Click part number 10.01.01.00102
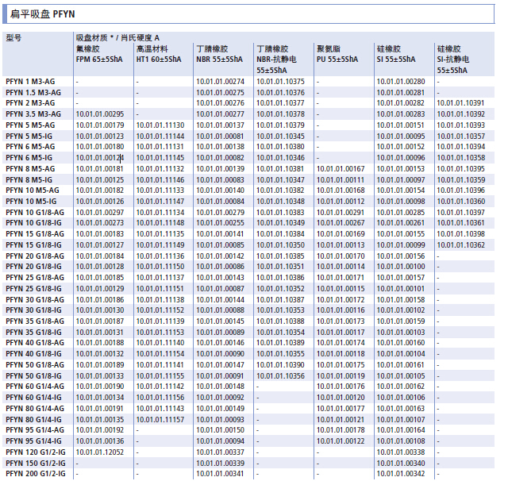The width and height of the screenshot is (508, 481). [401, 310]
